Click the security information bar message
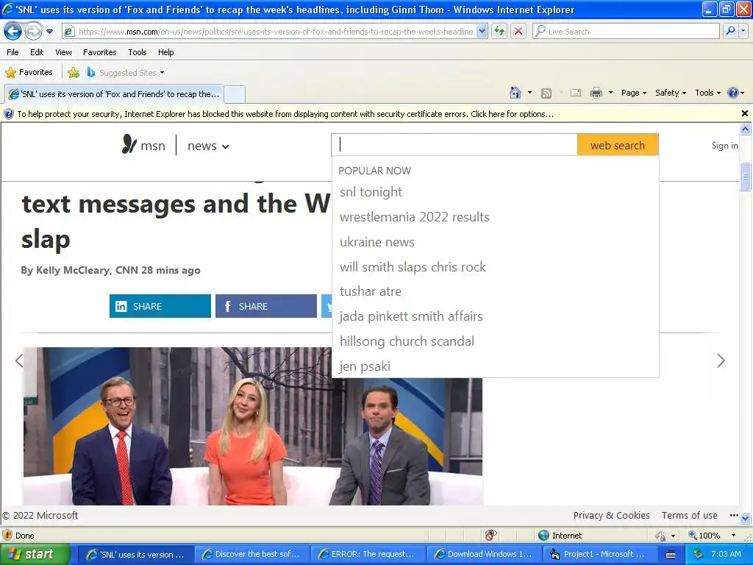Screen dimensions: 753x565 [x=285, y=114]
